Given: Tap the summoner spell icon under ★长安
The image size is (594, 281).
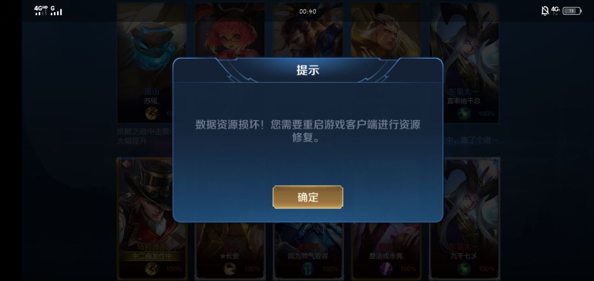Looking at the screenshot, I should 230,268.
